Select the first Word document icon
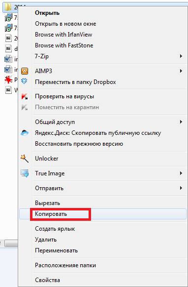Viewport: 188px width, 287px height. coord(8,59)
